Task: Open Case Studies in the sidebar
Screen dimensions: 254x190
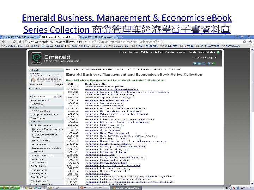Action: pos(38,118)
